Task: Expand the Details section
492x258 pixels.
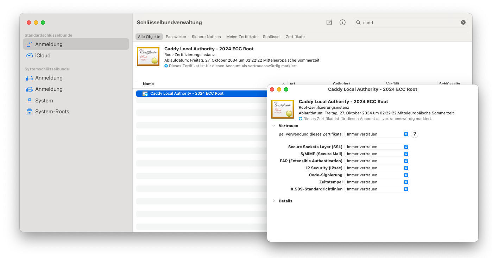Action: coord(274,201)
